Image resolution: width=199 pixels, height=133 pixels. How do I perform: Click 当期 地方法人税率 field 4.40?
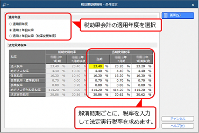pos(96,71)
